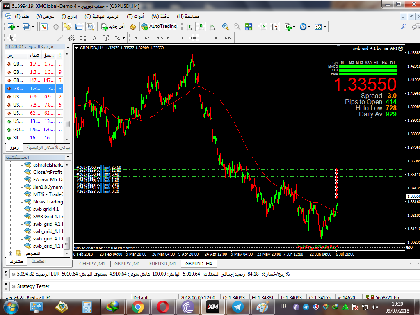Open dropdown arrow next to New Chart

click(x=18, y=27)
